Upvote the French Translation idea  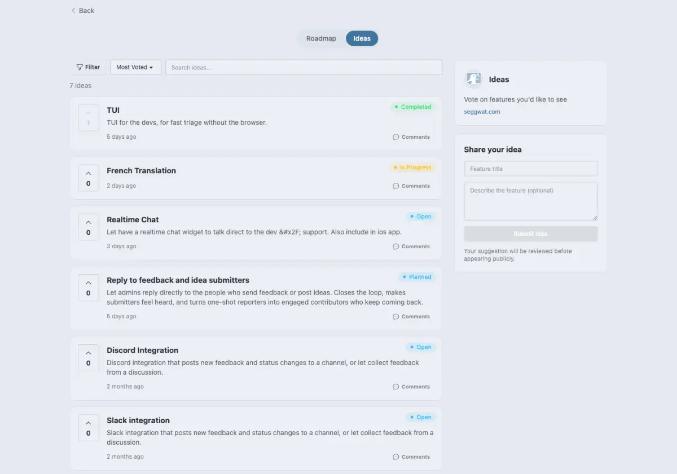tap(89, 178)
